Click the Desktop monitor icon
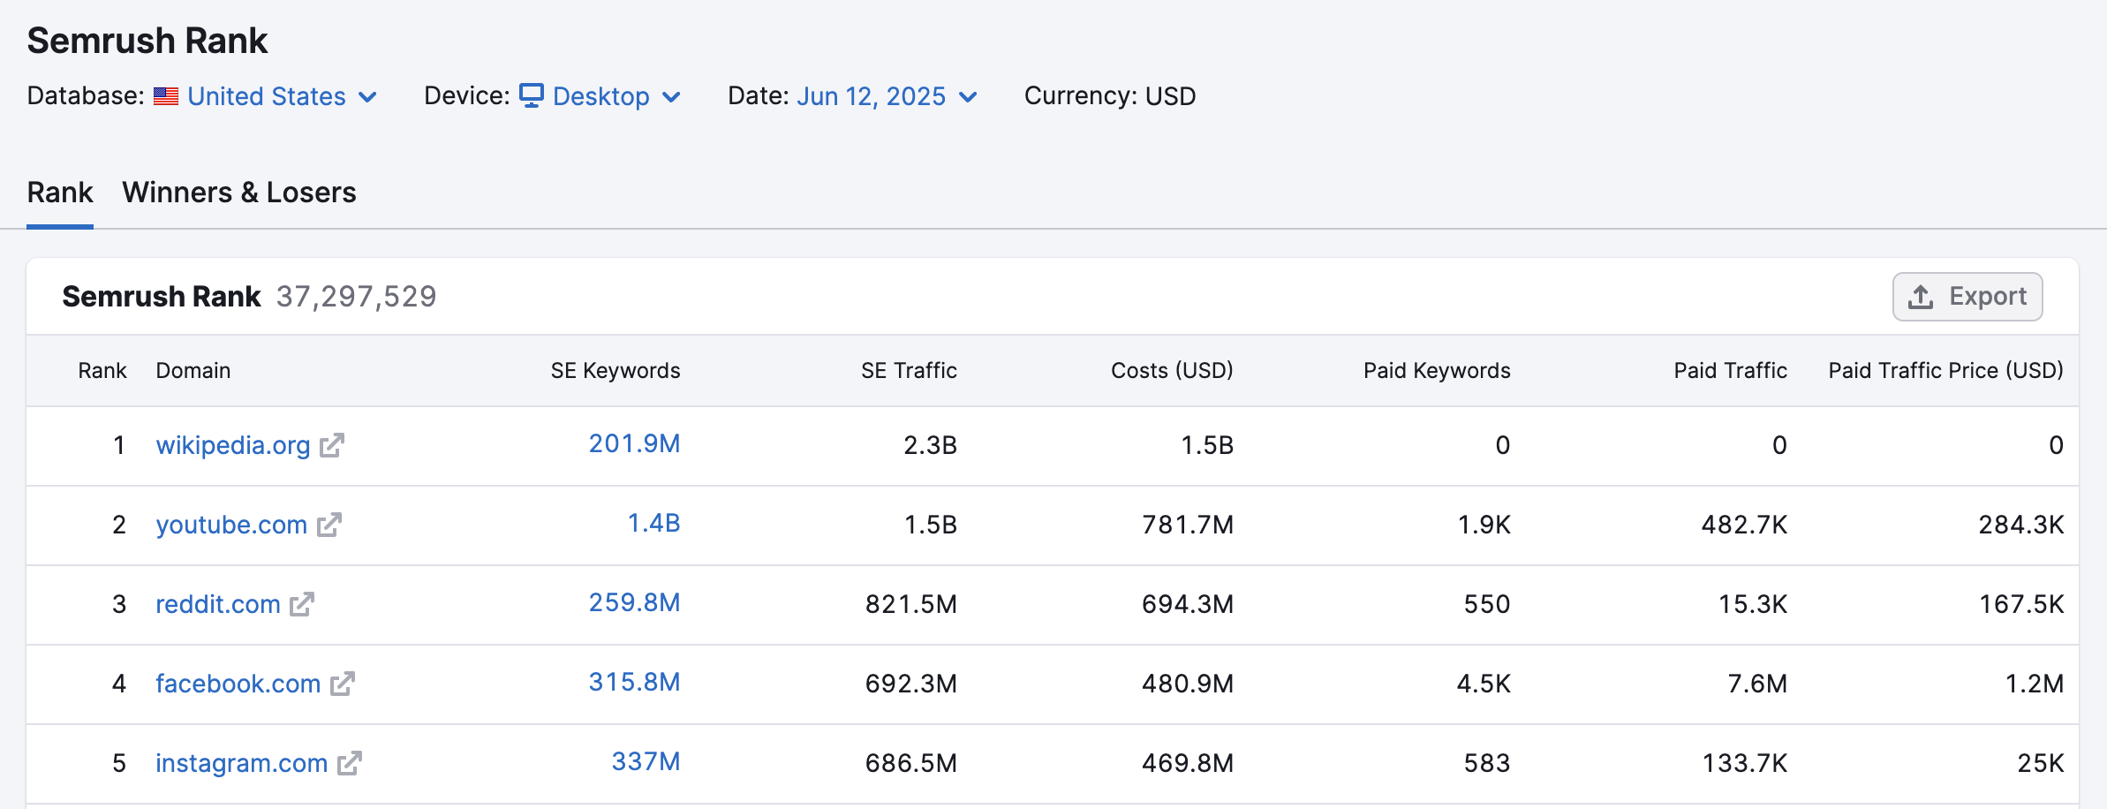The width and height of the screenshot is (2107, 809). [x=531, y=96]
